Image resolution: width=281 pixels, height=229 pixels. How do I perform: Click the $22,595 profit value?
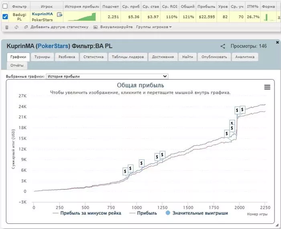coord(207,17)
